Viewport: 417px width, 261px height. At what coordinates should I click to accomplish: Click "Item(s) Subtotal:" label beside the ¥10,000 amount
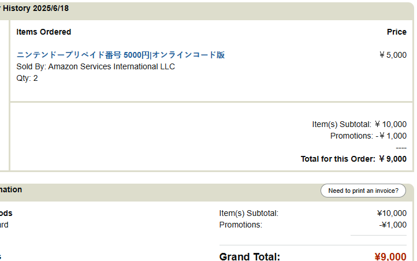(x=249, y=213)
